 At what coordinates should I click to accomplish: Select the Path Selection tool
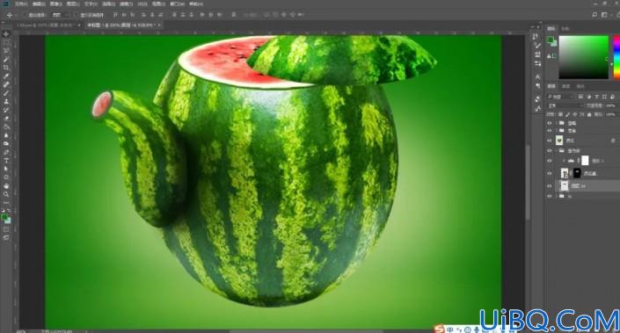pyautogui.click(x=6, y=169)
